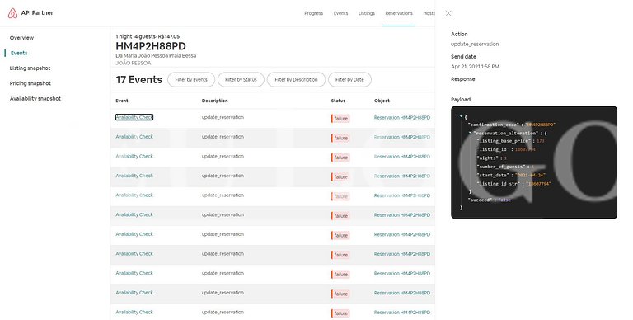The width and height of the screenshot is (633, 320).
Task: Select the Reservations tab
Action: tap(399, 13)
